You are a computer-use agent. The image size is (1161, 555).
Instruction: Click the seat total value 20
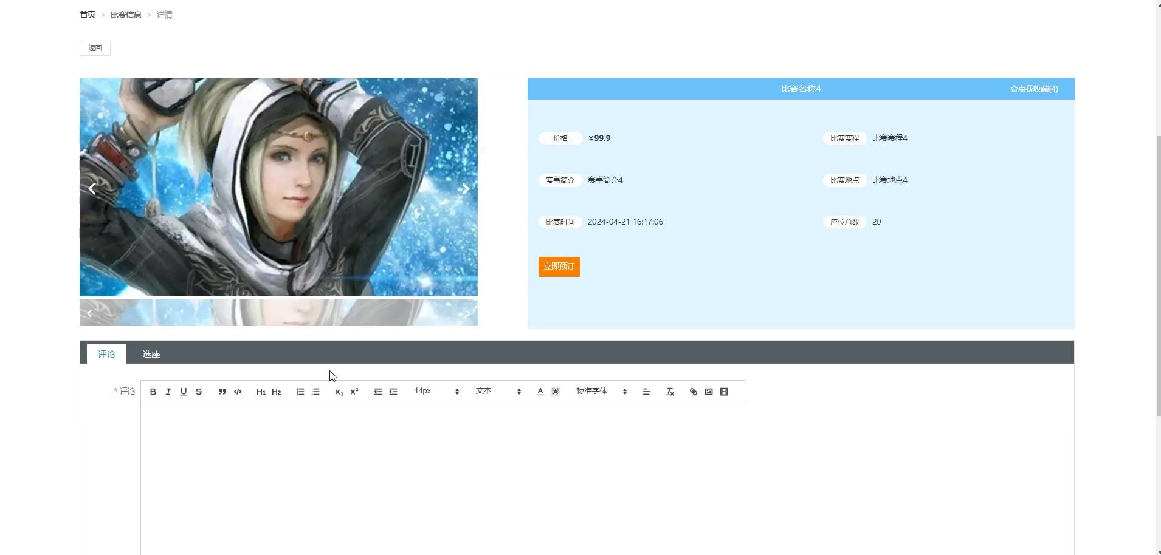point(877,222)
